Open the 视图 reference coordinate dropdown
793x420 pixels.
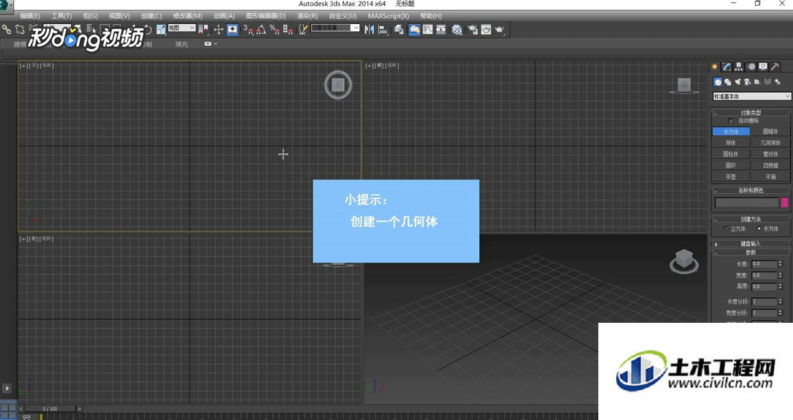click(182, 28)
